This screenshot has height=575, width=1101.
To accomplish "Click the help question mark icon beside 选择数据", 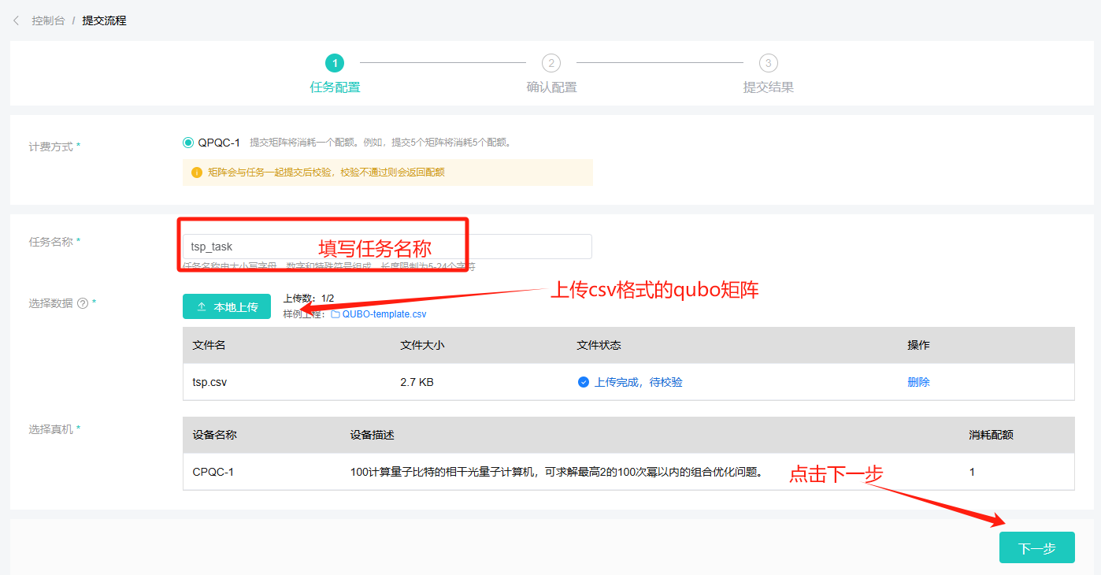I will (83, 303).
